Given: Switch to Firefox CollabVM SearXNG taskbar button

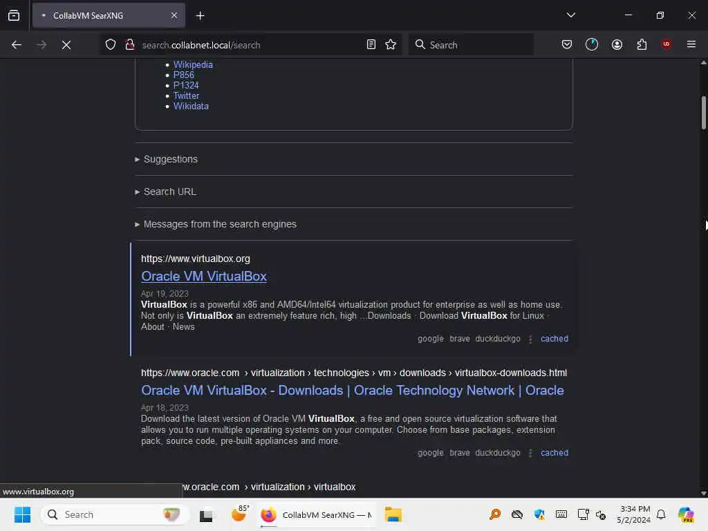Looking at the screenshot, I should 317,514.
